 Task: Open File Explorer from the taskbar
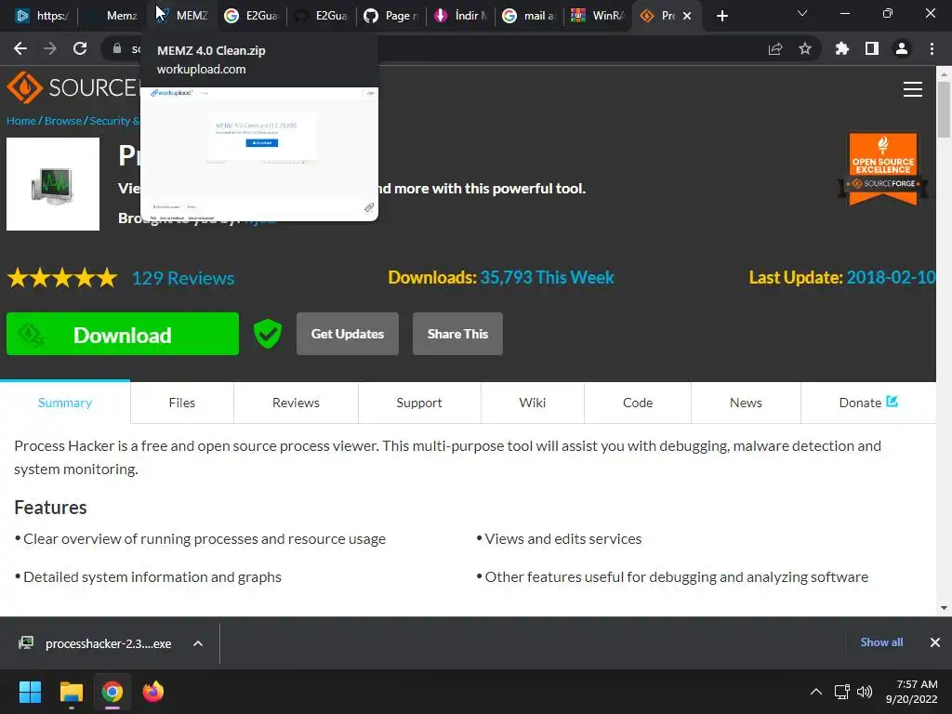pos(71,692)
